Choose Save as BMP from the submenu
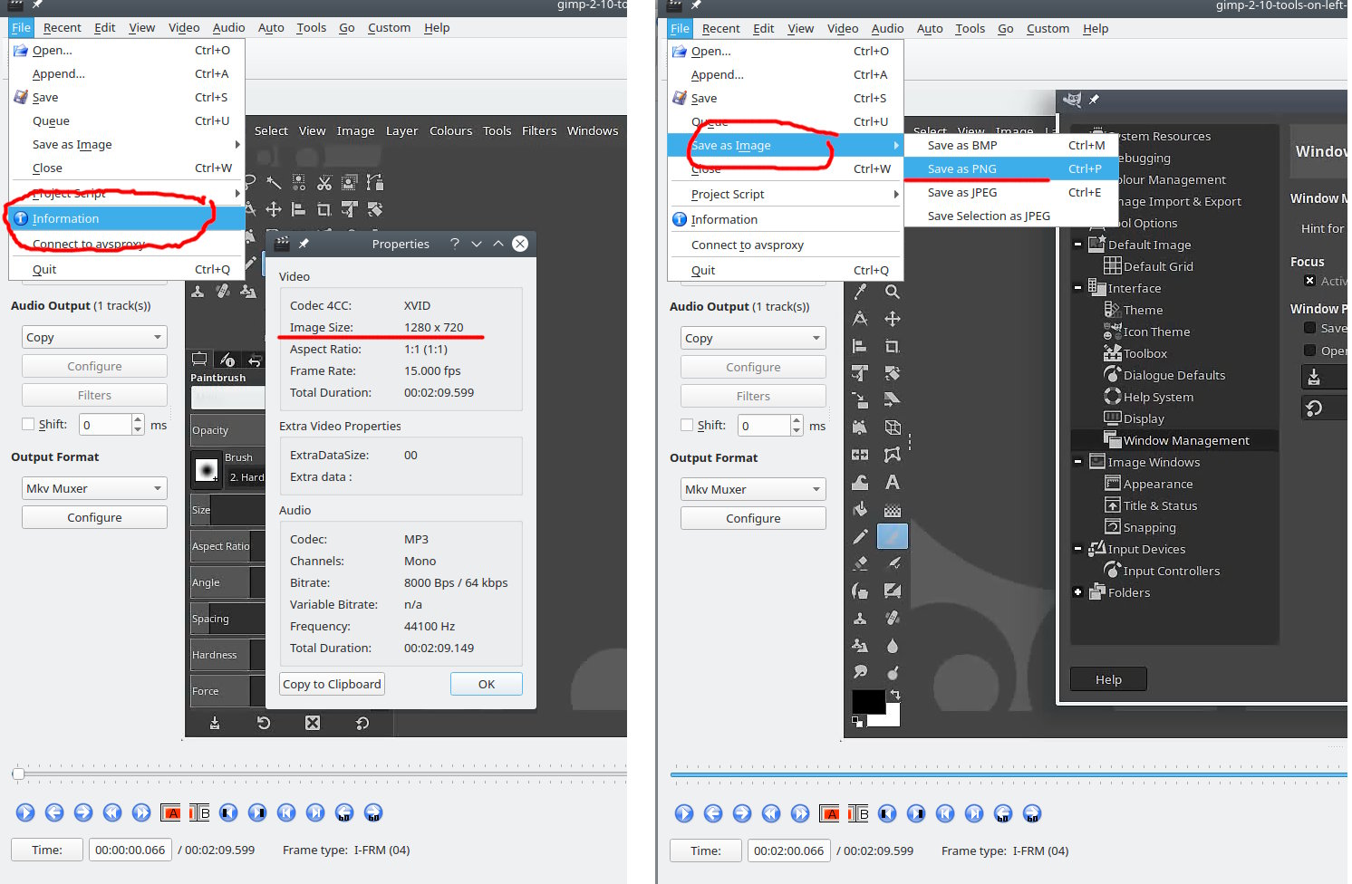Screen dimensions: 1352x884 tap(1011, 145)
